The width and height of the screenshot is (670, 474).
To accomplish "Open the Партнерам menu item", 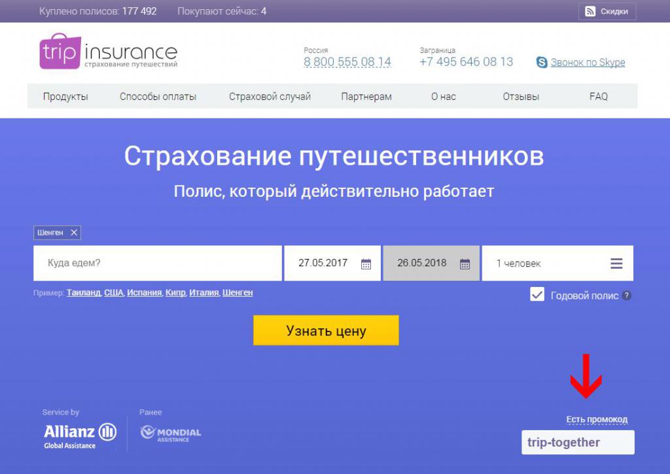I will pos(366,97).
